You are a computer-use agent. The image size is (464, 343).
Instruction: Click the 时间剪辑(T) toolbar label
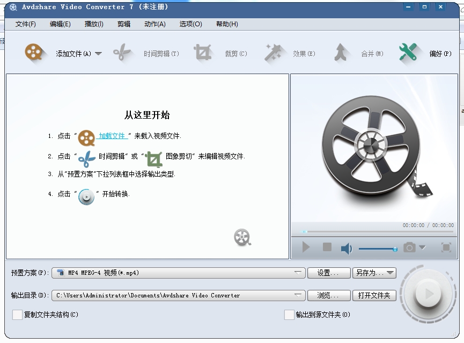(161, 54)
